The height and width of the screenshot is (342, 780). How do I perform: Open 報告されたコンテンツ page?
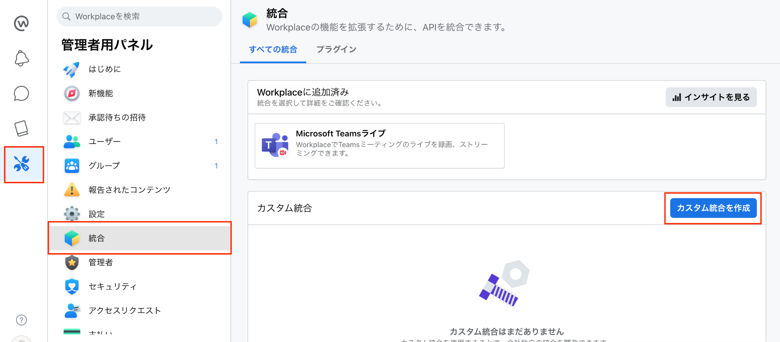(x=139, y=190)
